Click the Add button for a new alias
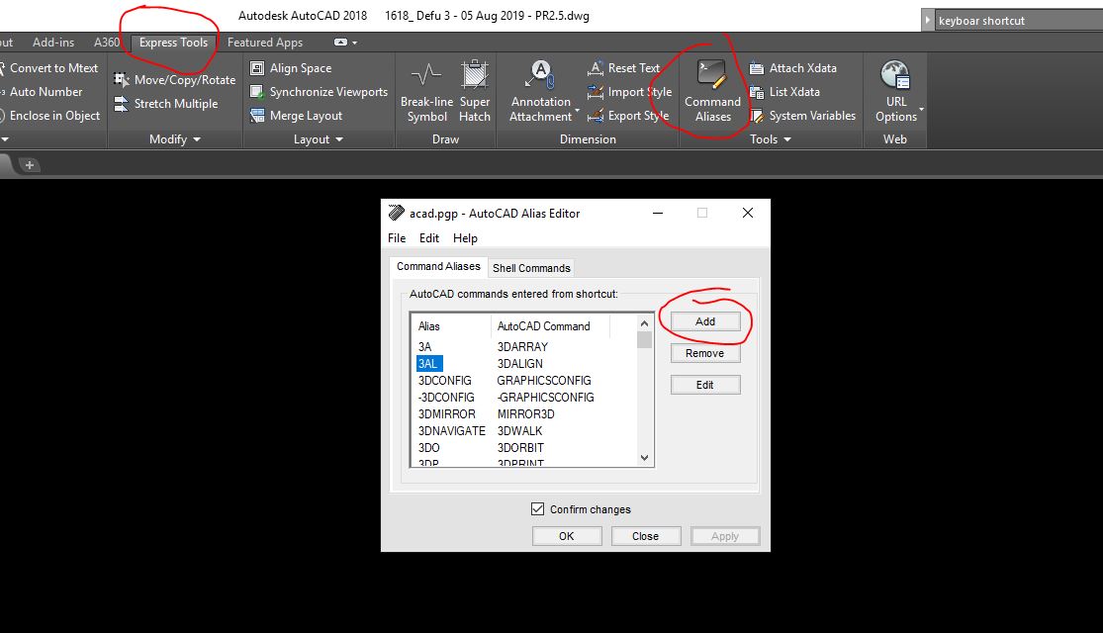This screenshot has width=1103, height=633. [x=704, y=320]
